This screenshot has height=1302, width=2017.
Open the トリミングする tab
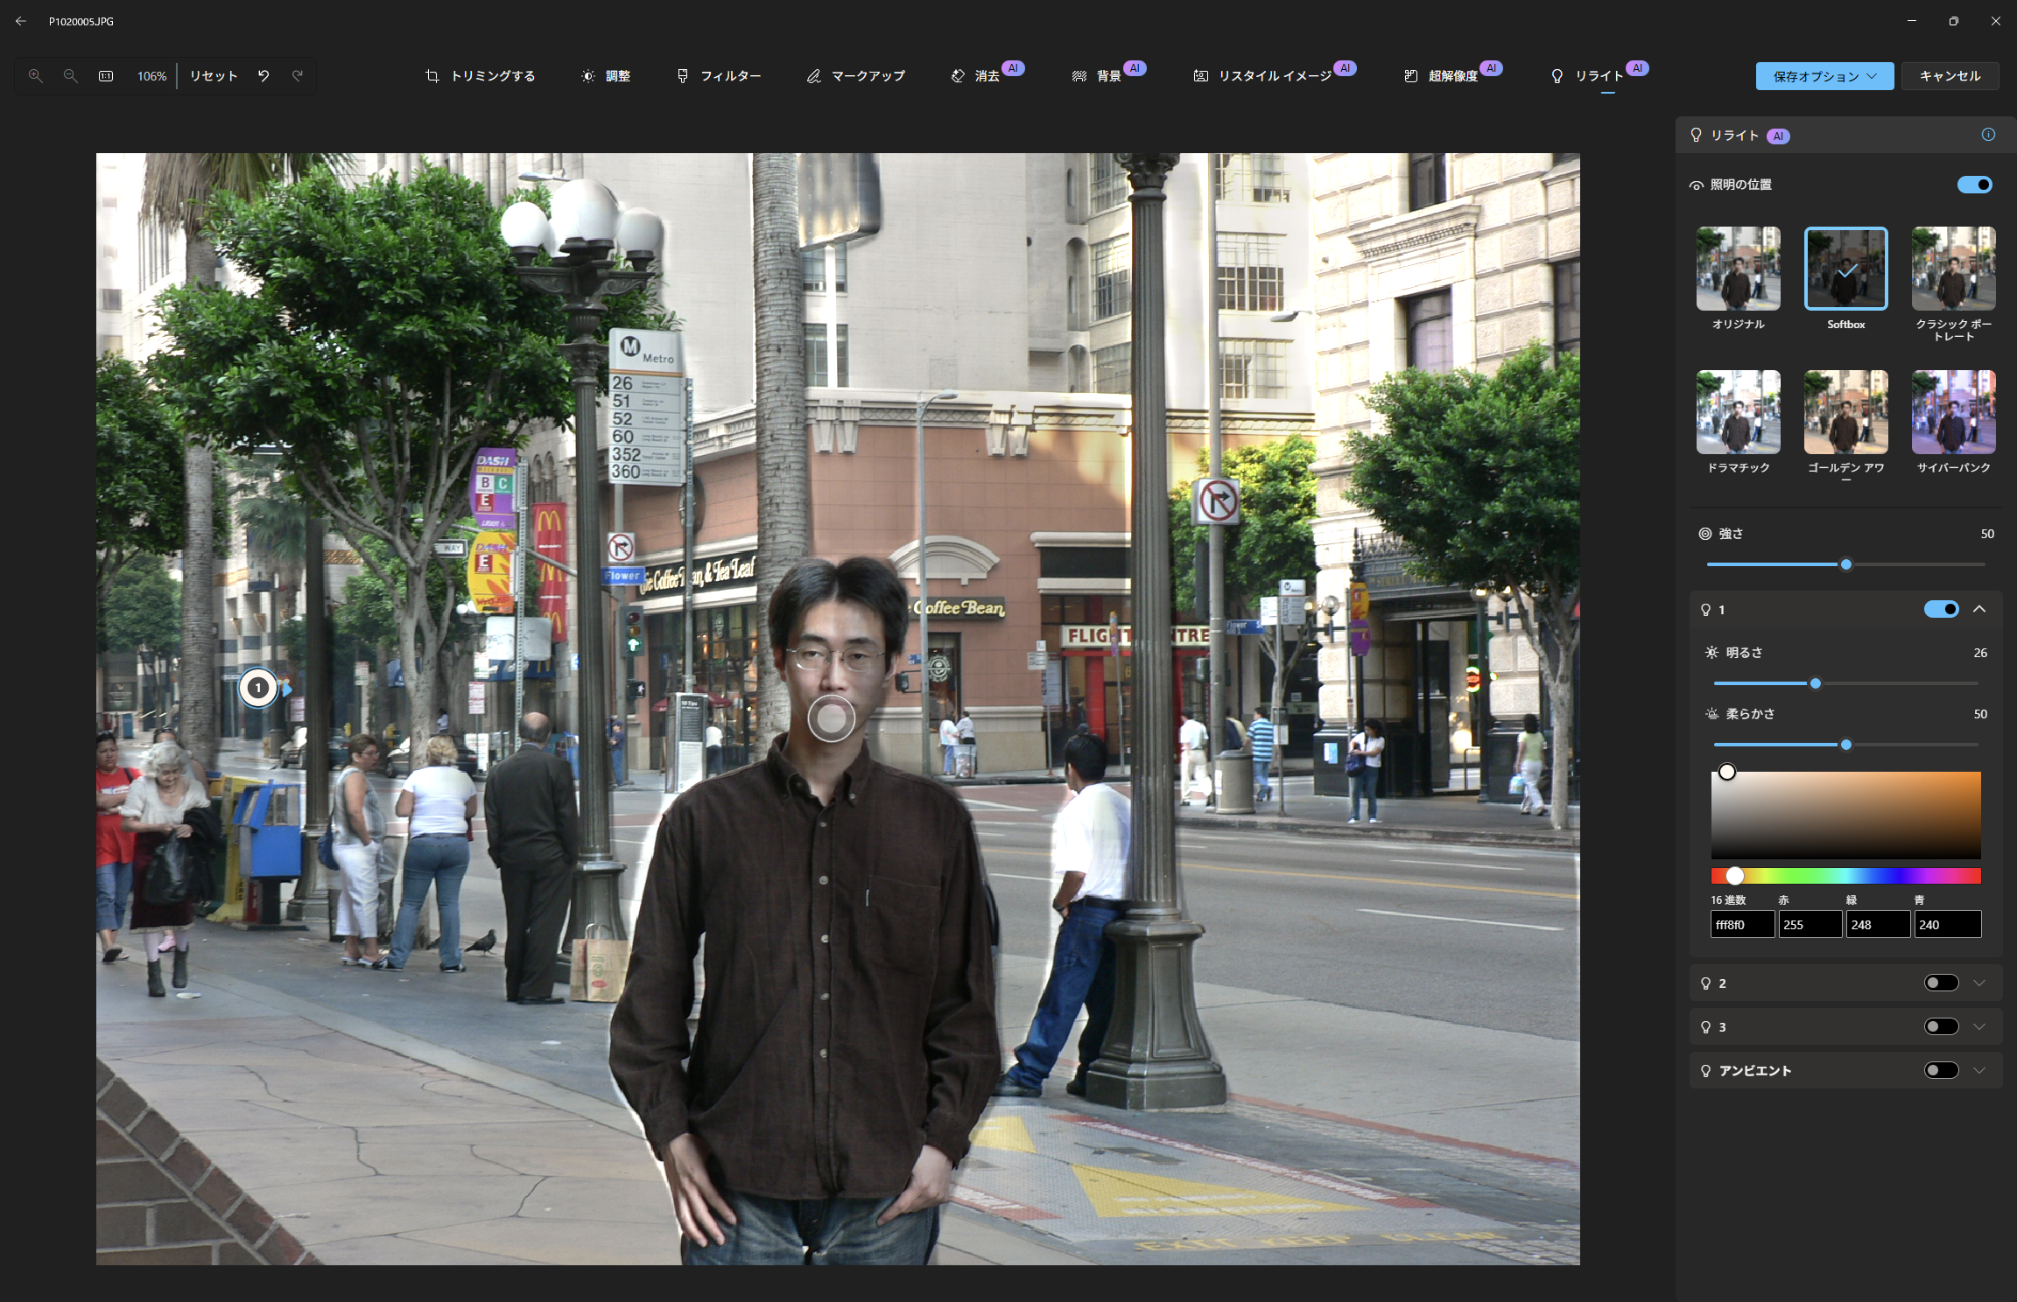tap(481, 76)
